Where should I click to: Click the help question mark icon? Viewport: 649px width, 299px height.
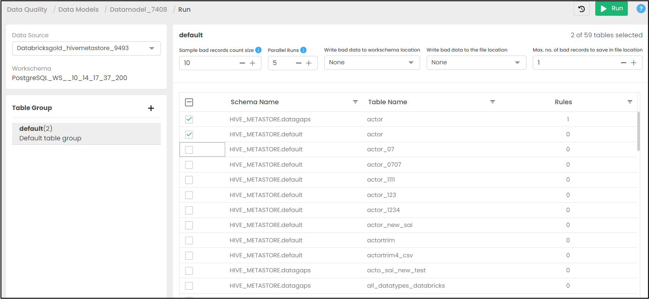point(641,9)
